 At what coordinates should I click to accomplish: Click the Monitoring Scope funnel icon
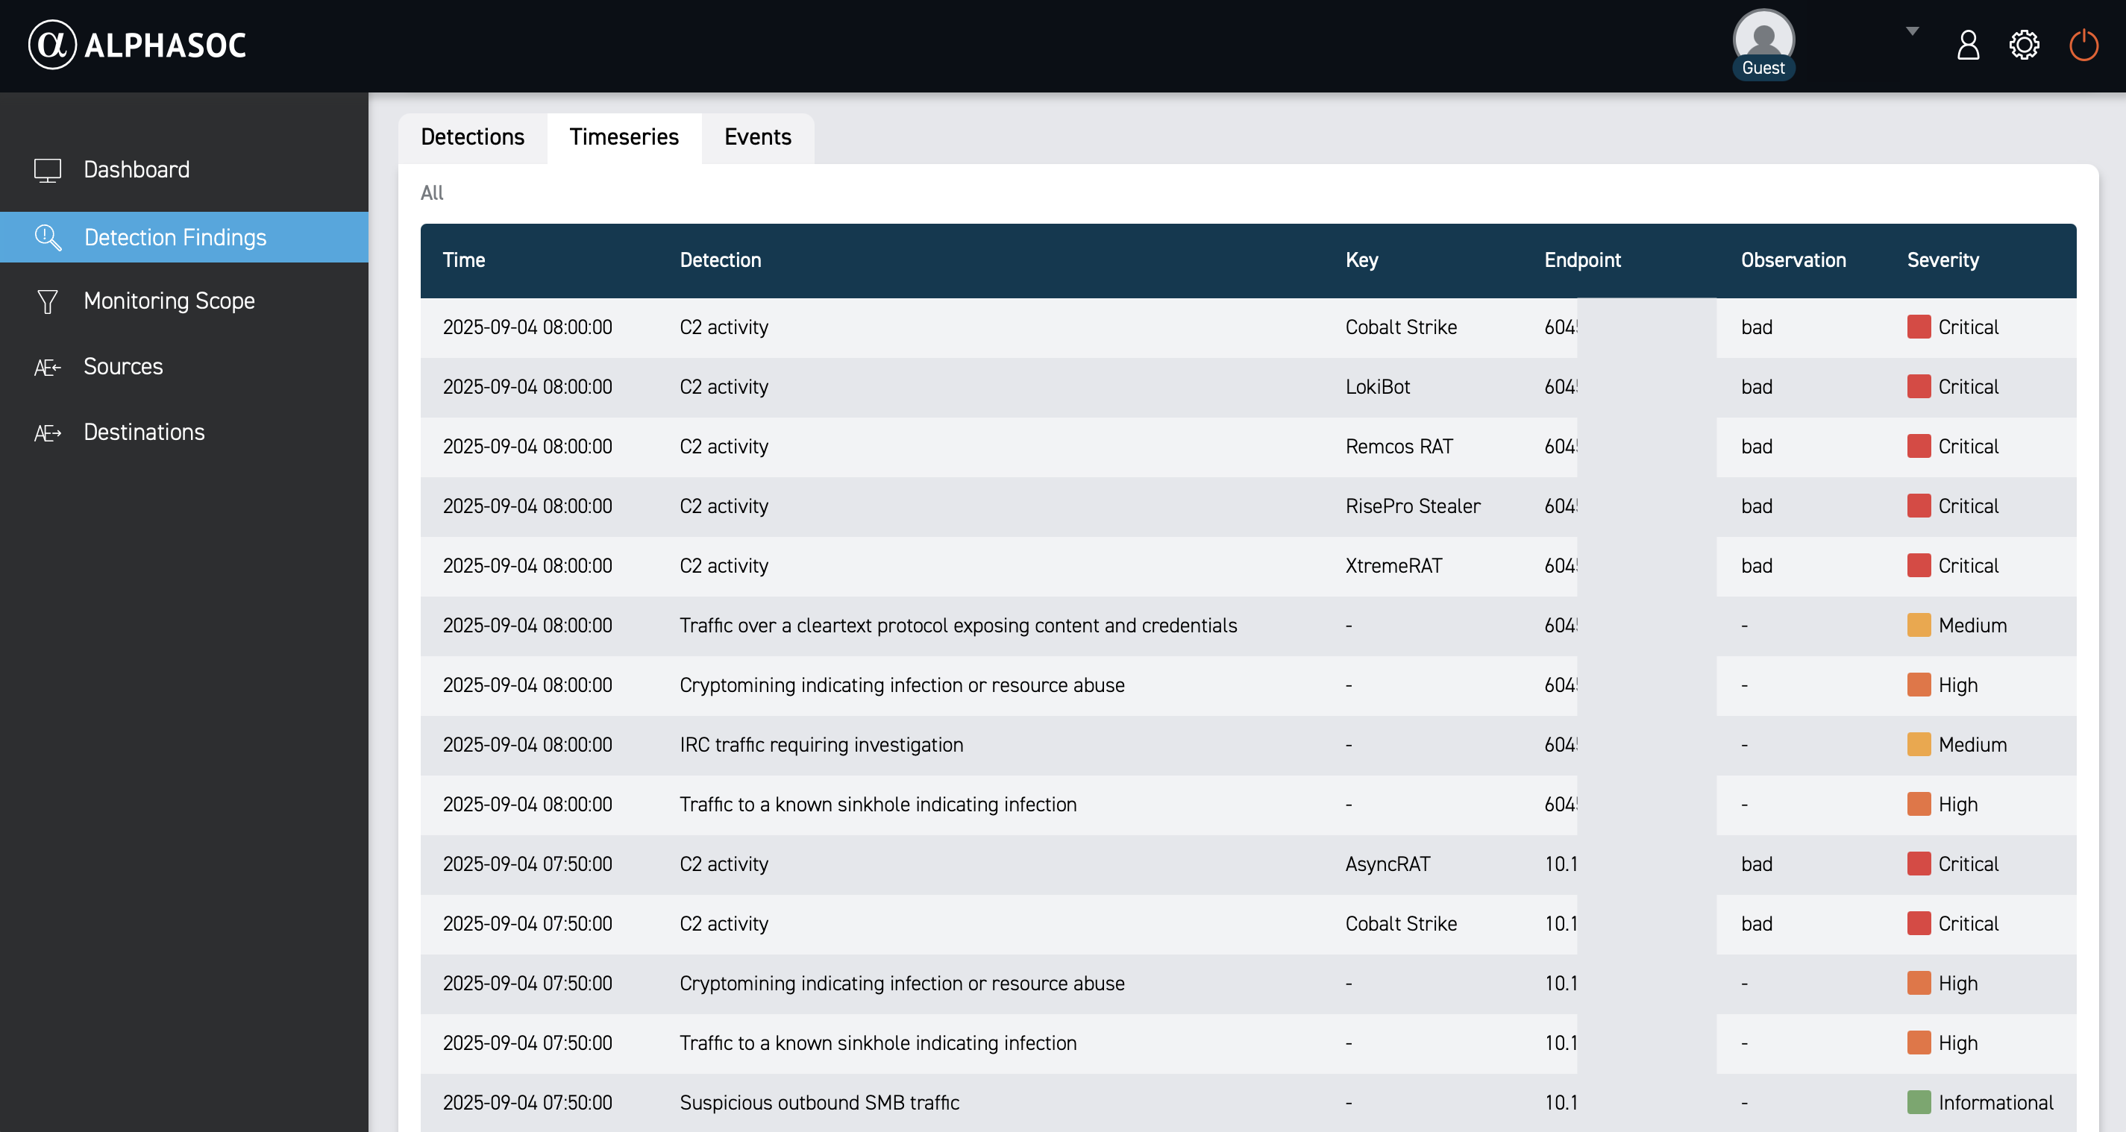[x=47, y=301]
